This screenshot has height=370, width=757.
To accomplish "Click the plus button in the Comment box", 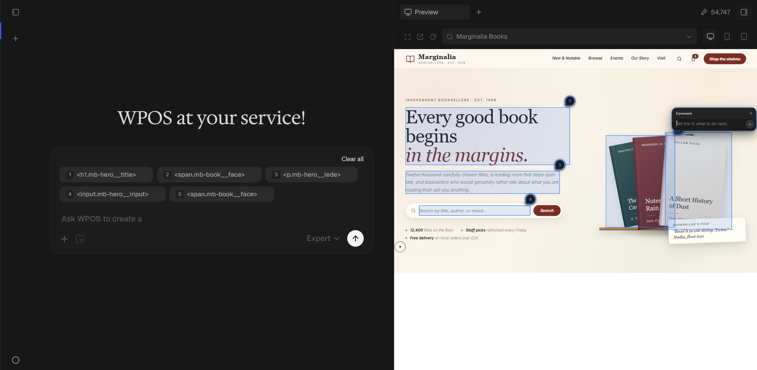I will coord(750,124).
